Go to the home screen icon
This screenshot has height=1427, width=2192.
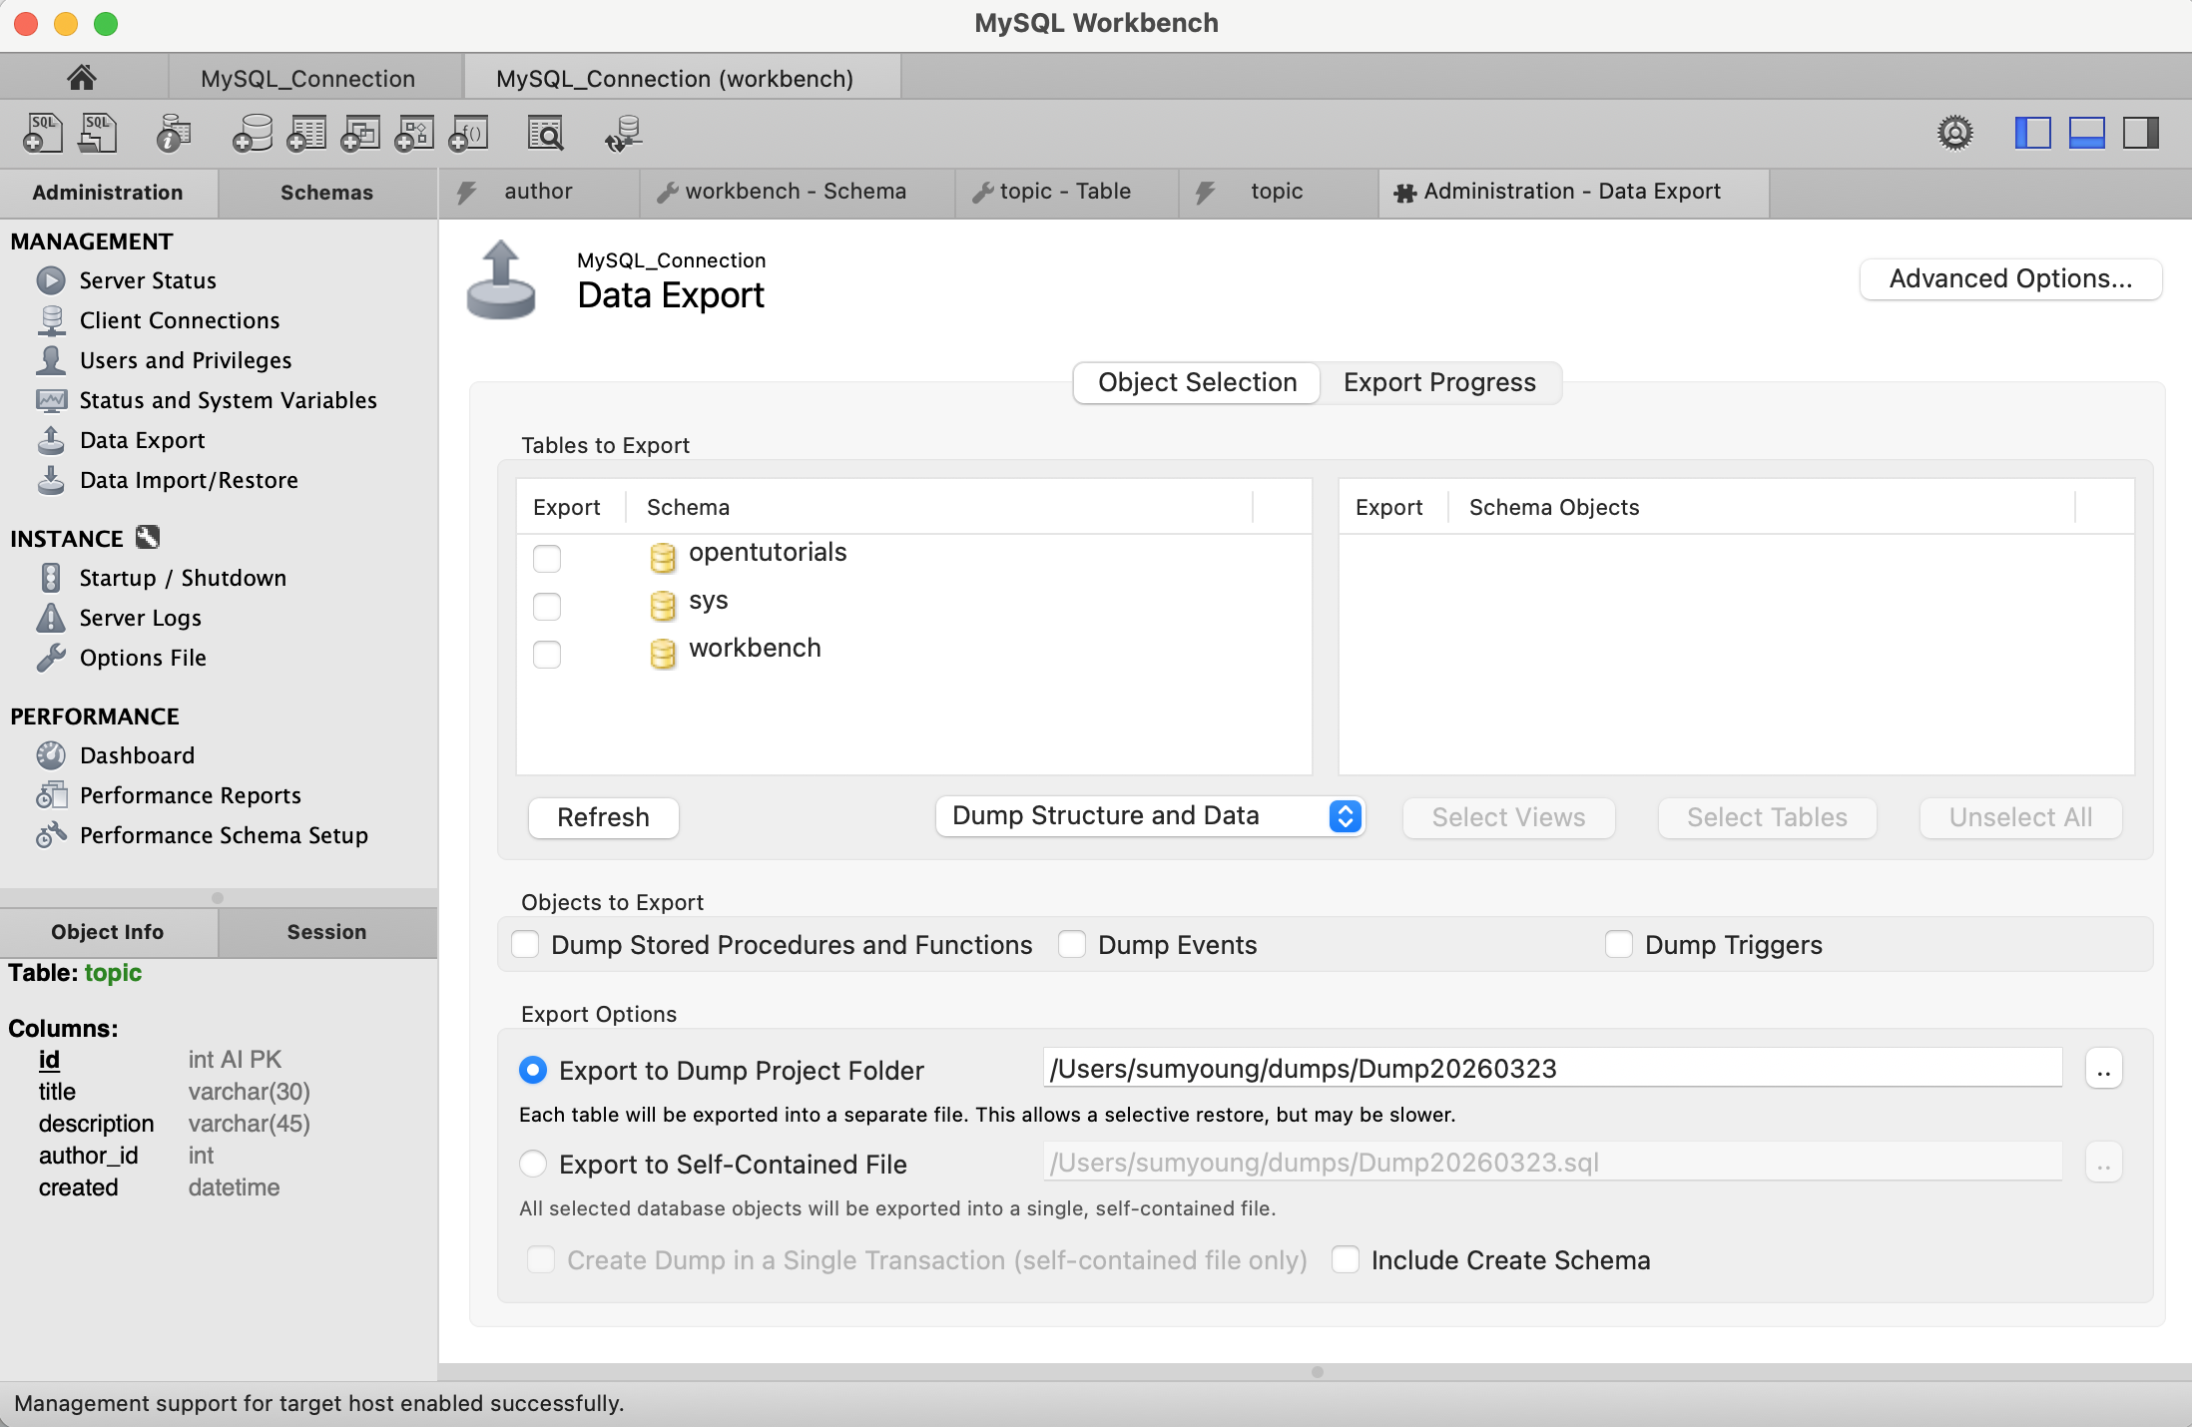click(82, 77)
